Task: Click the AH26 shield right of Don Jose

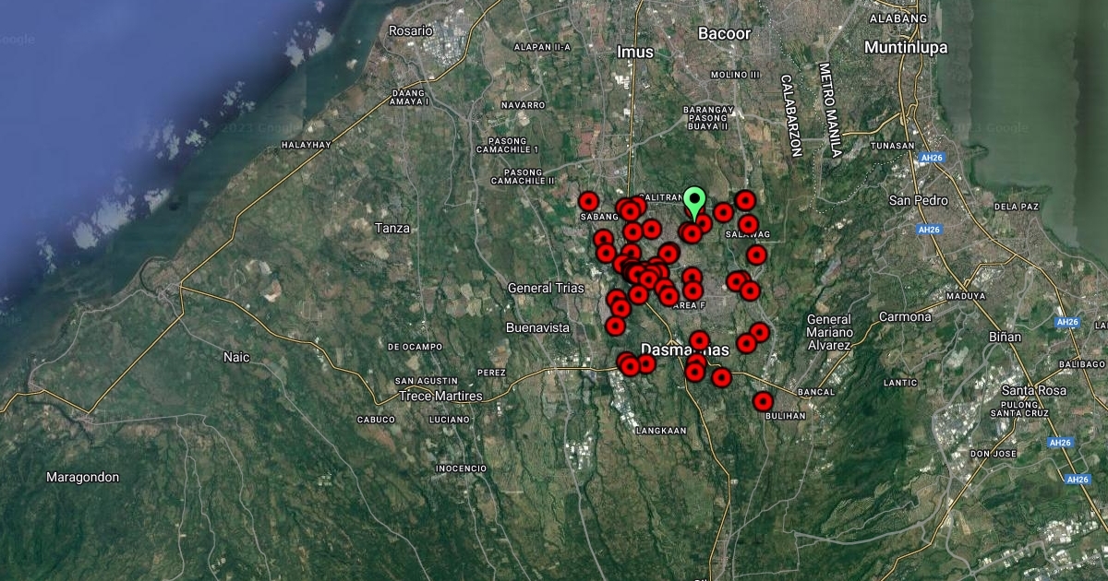Action: [x=1059, y=443]
